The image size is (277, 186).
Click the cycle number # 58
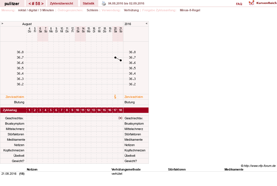[36, 4]
